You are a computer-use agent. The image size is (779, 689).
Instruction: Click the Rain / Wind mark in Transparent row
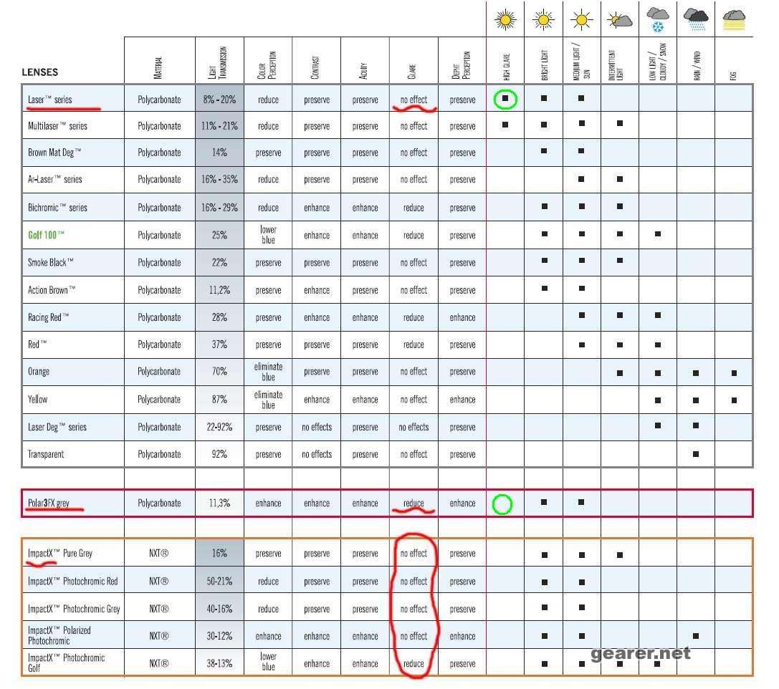click(x=696, y=453)
